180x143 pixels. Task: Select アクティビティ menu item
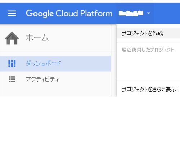(55, 79)
